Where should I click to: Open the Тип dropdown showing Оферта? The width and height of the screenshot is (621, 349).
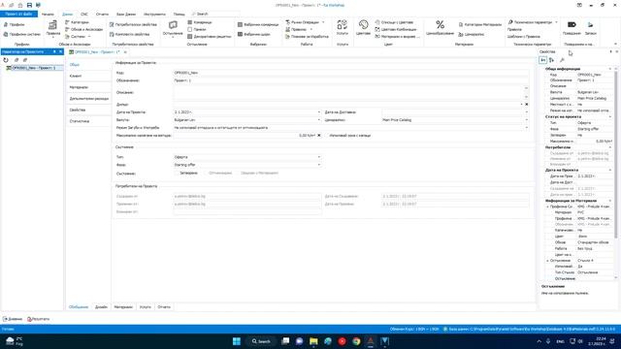click(319, 157)
